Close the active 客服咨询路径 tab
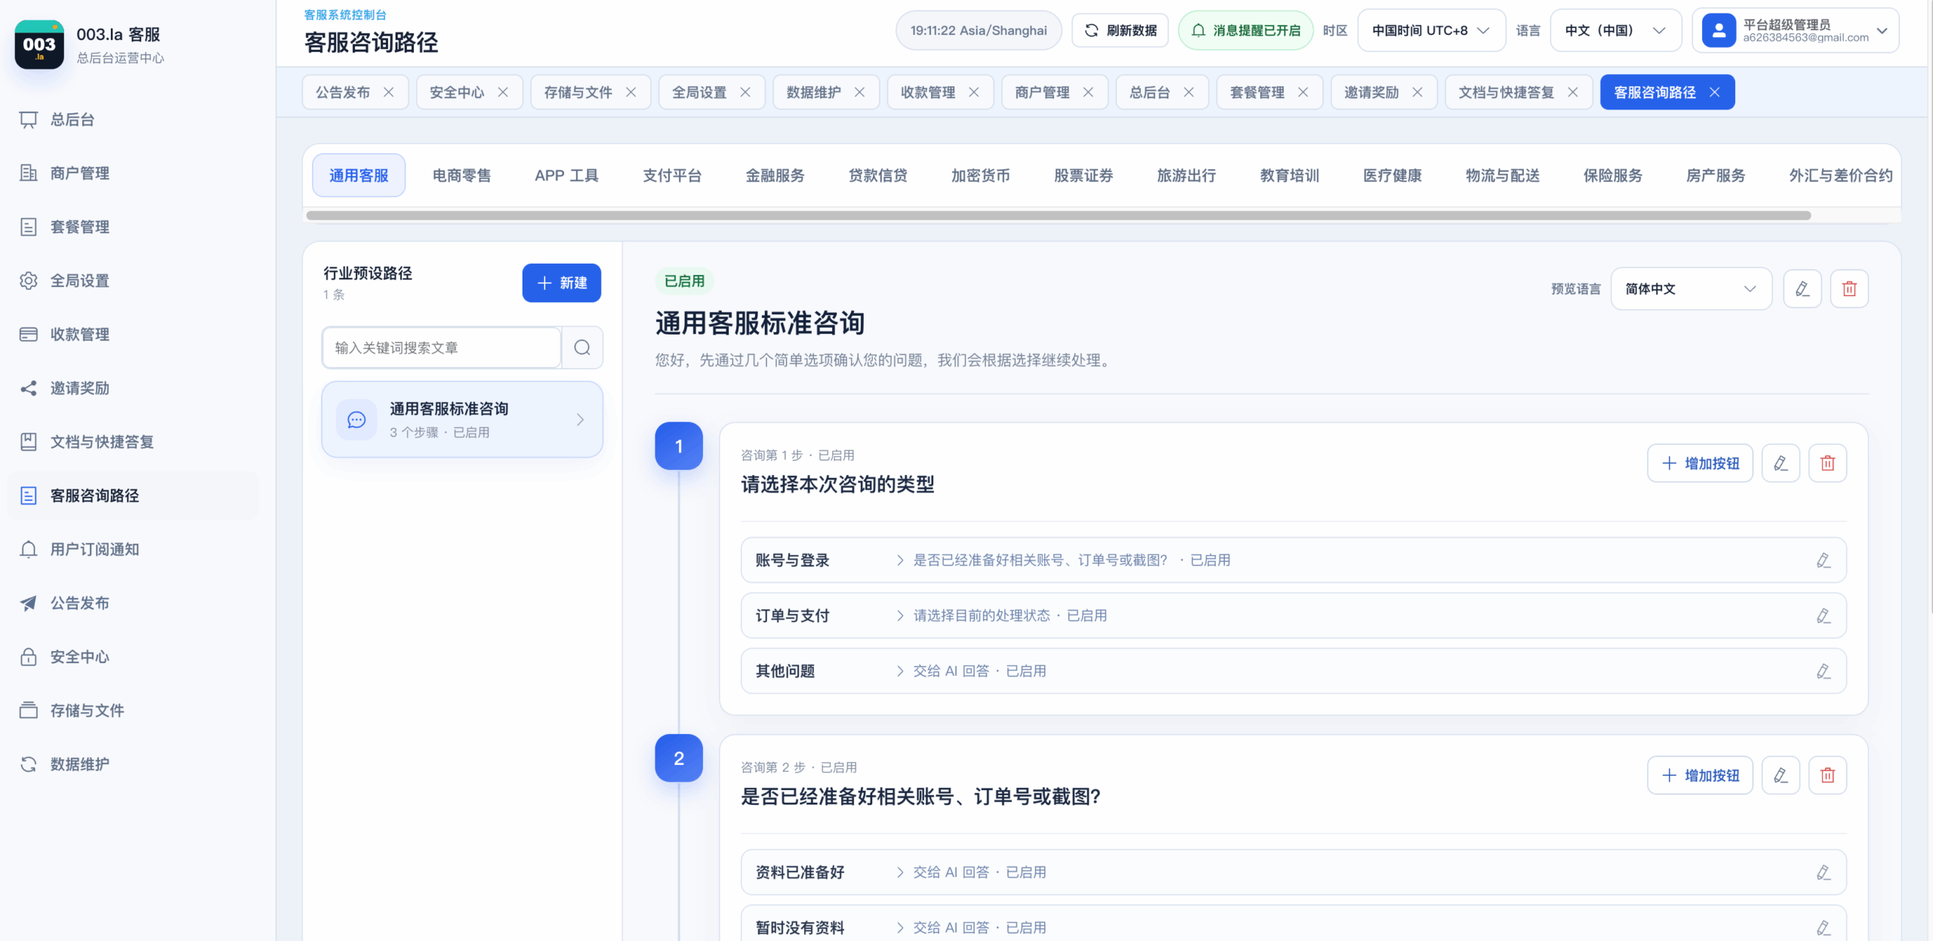 point(1715,92)
